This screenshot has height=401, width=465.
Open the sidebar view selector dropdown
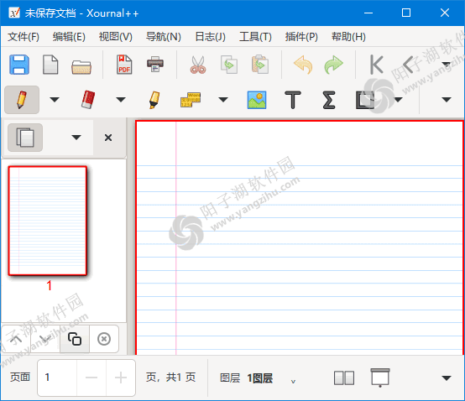pyautogui.click(x=76, y=138)
